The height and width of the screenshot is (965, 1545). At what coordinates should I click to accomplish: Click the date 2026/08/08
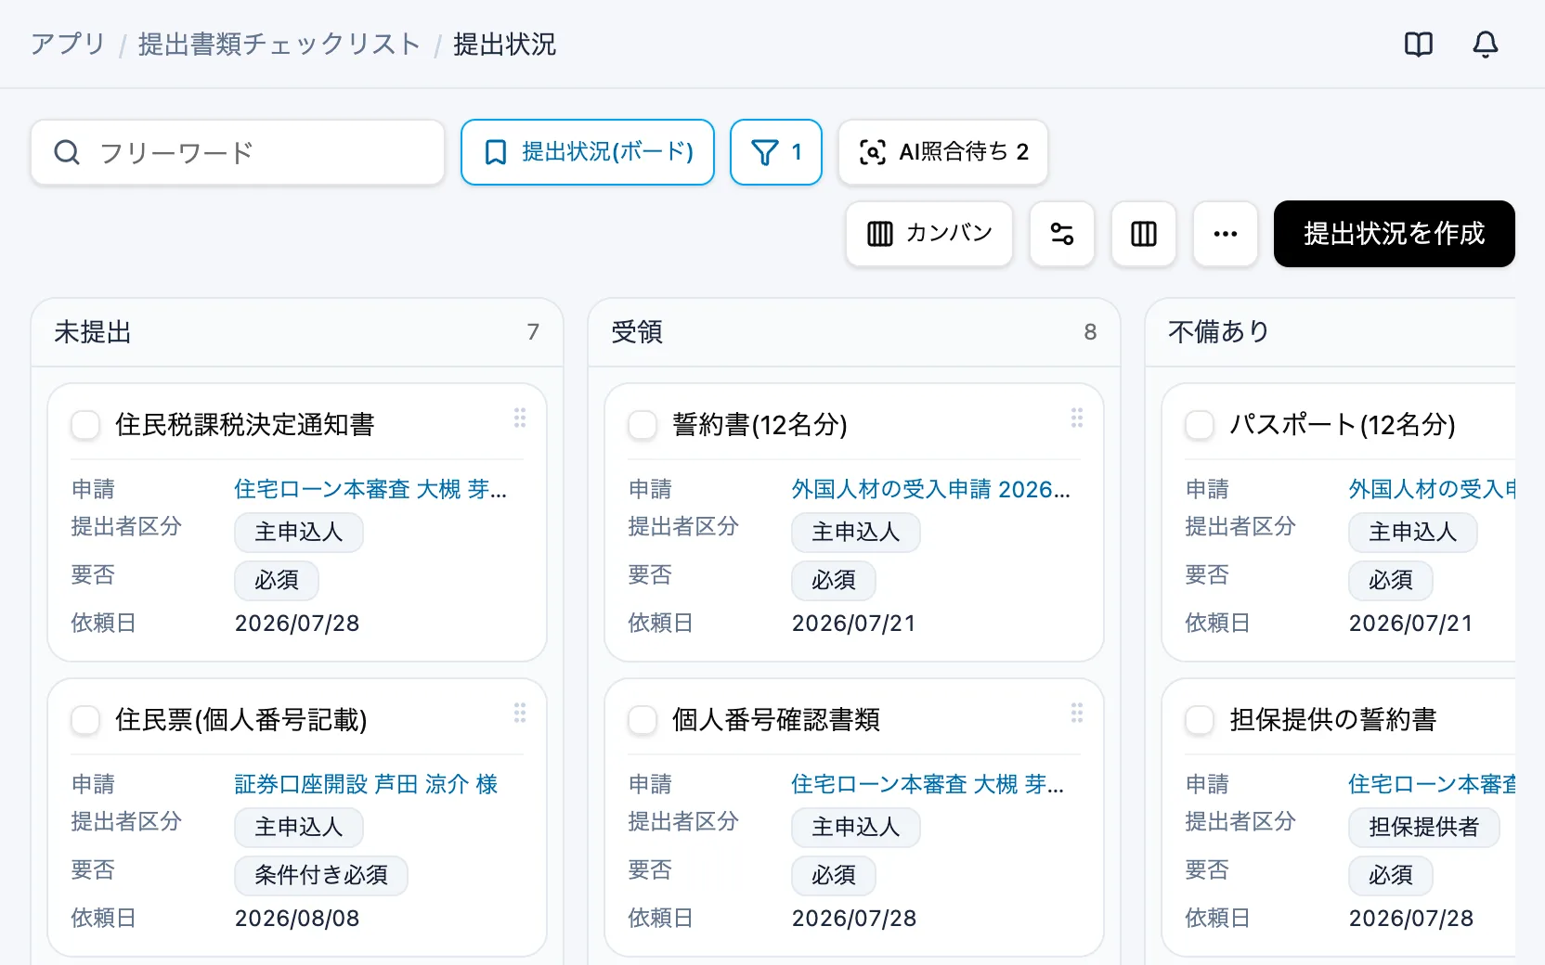(x=297, y=919)
